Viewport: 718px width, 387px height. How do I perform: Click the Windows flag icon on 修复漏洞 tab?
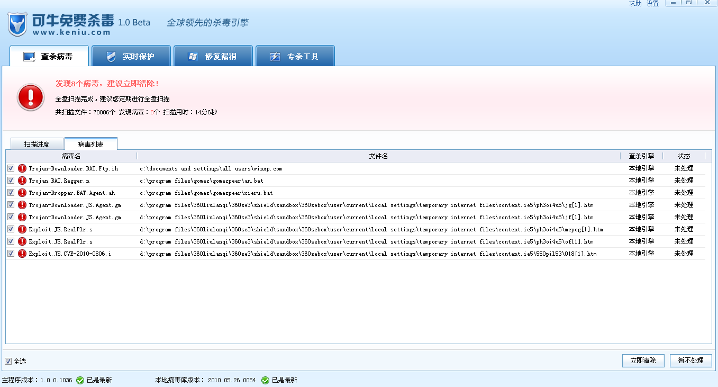click(x=193, y=57)
